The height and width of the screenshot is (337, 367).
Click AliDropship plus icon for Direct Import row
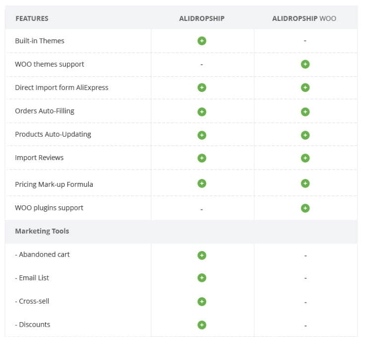pyautogui.click(x=202, y=87)
